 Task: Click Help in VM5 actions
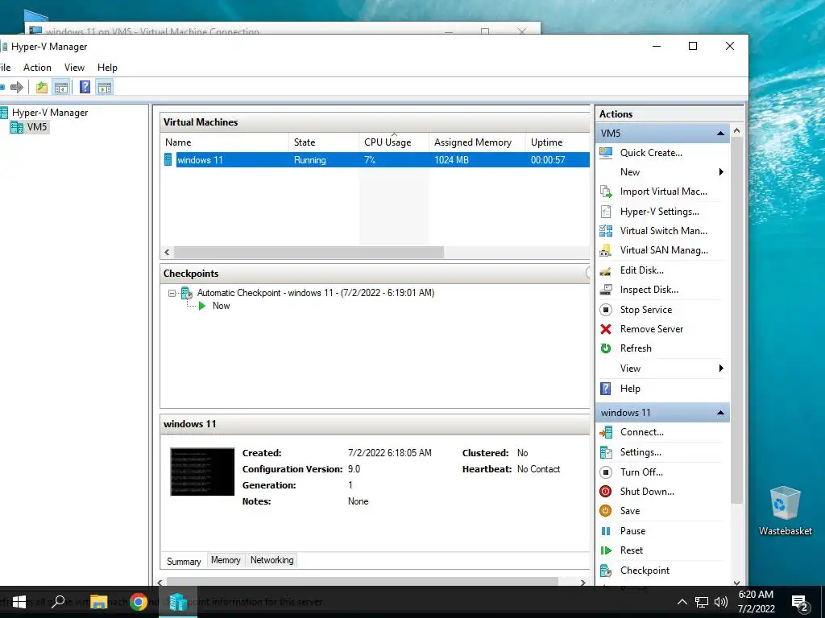630,389
